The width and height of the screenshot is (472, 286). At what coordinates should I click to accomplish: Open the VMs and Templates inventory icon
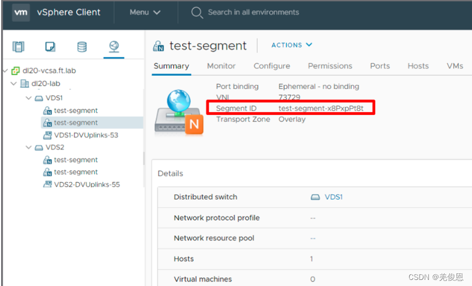coord(50,47)
